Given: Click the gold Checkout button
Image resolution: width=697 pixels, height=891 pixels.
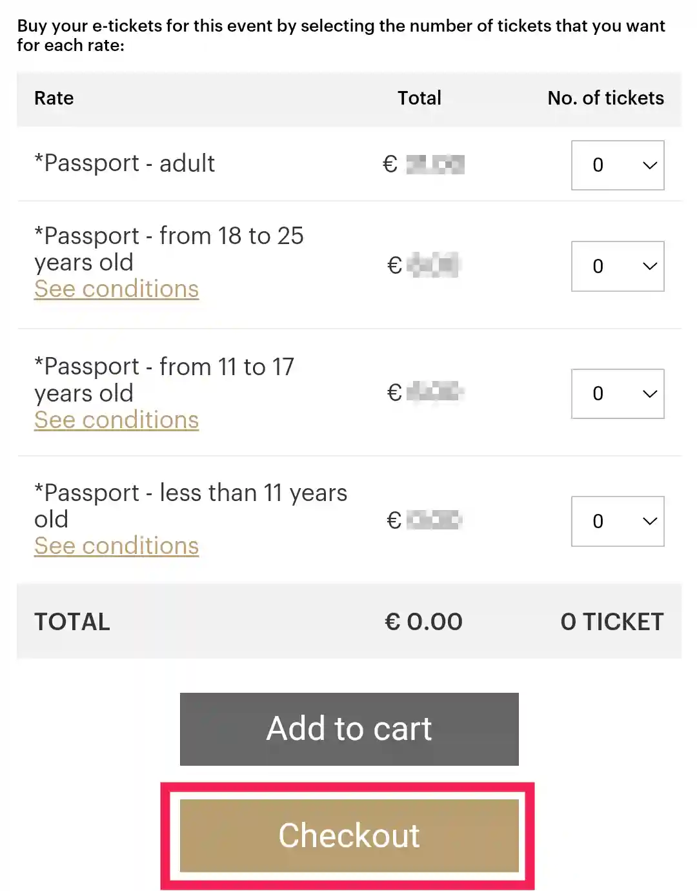Looking at the screenshot, I should (349, 835).
